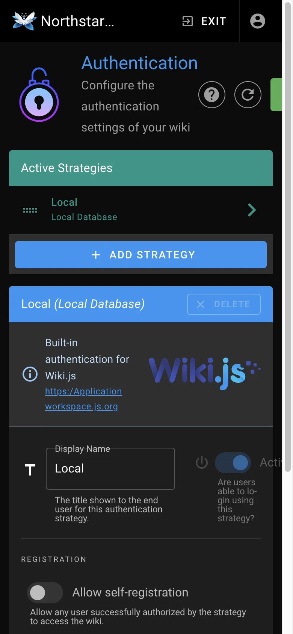This screenshot has height=634, width=293.
Task: Click the page vertical scrollbar
Action: click(x=288, y=237)
